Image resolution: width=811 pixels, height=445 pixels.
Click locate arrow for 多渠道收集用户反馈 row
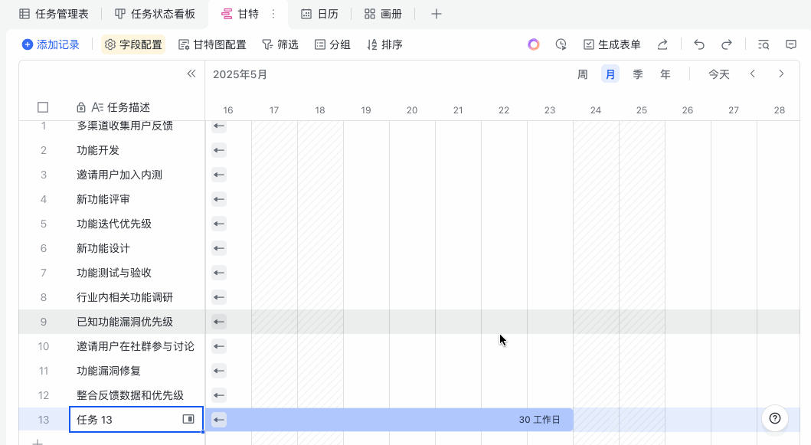pos(219,126)
